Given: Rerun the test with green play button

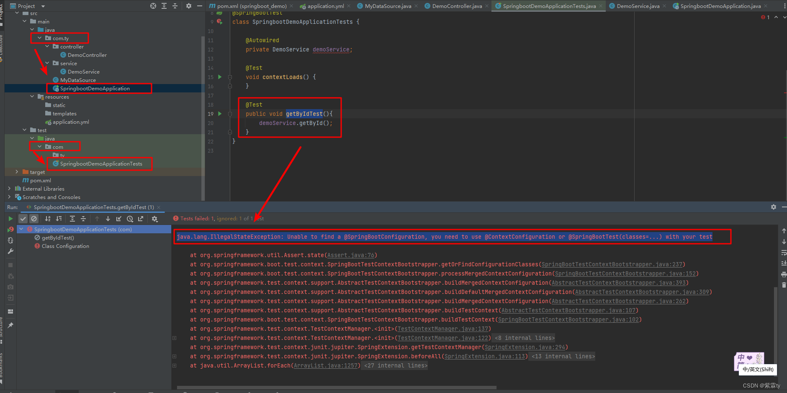Looking at the screenshot, I should pos(10,219).
